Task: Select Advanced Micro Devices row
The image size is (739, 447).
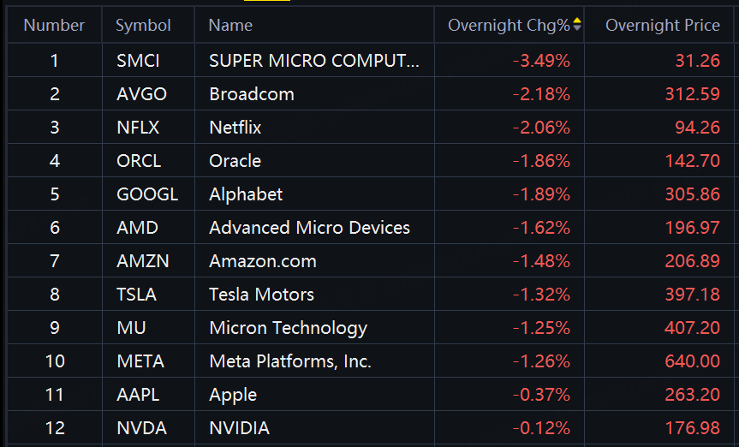Action: point(309,228)
